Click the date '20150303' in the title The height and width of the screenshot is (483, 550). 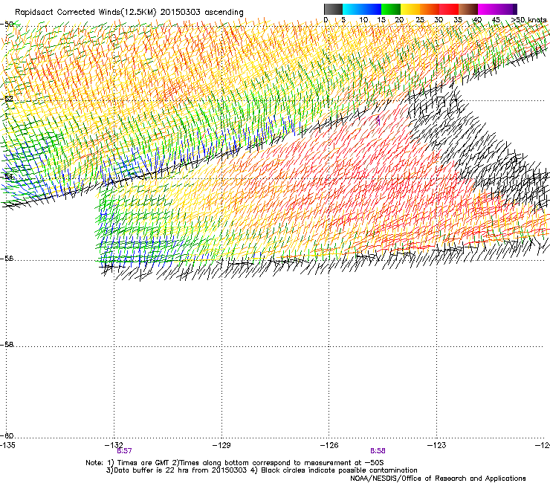coord(181,12)
